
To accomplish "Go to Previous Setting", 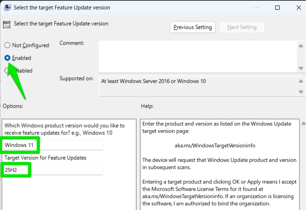I will coord(192,27).
